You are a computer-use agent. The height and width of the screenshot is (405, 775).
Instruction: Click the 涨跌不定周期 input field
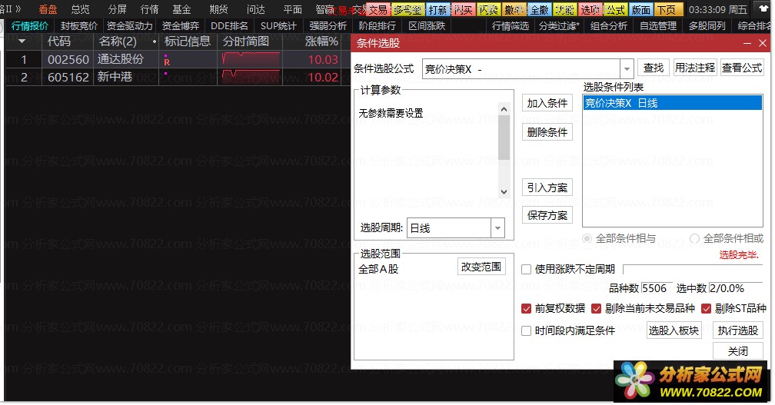(692, 270)
